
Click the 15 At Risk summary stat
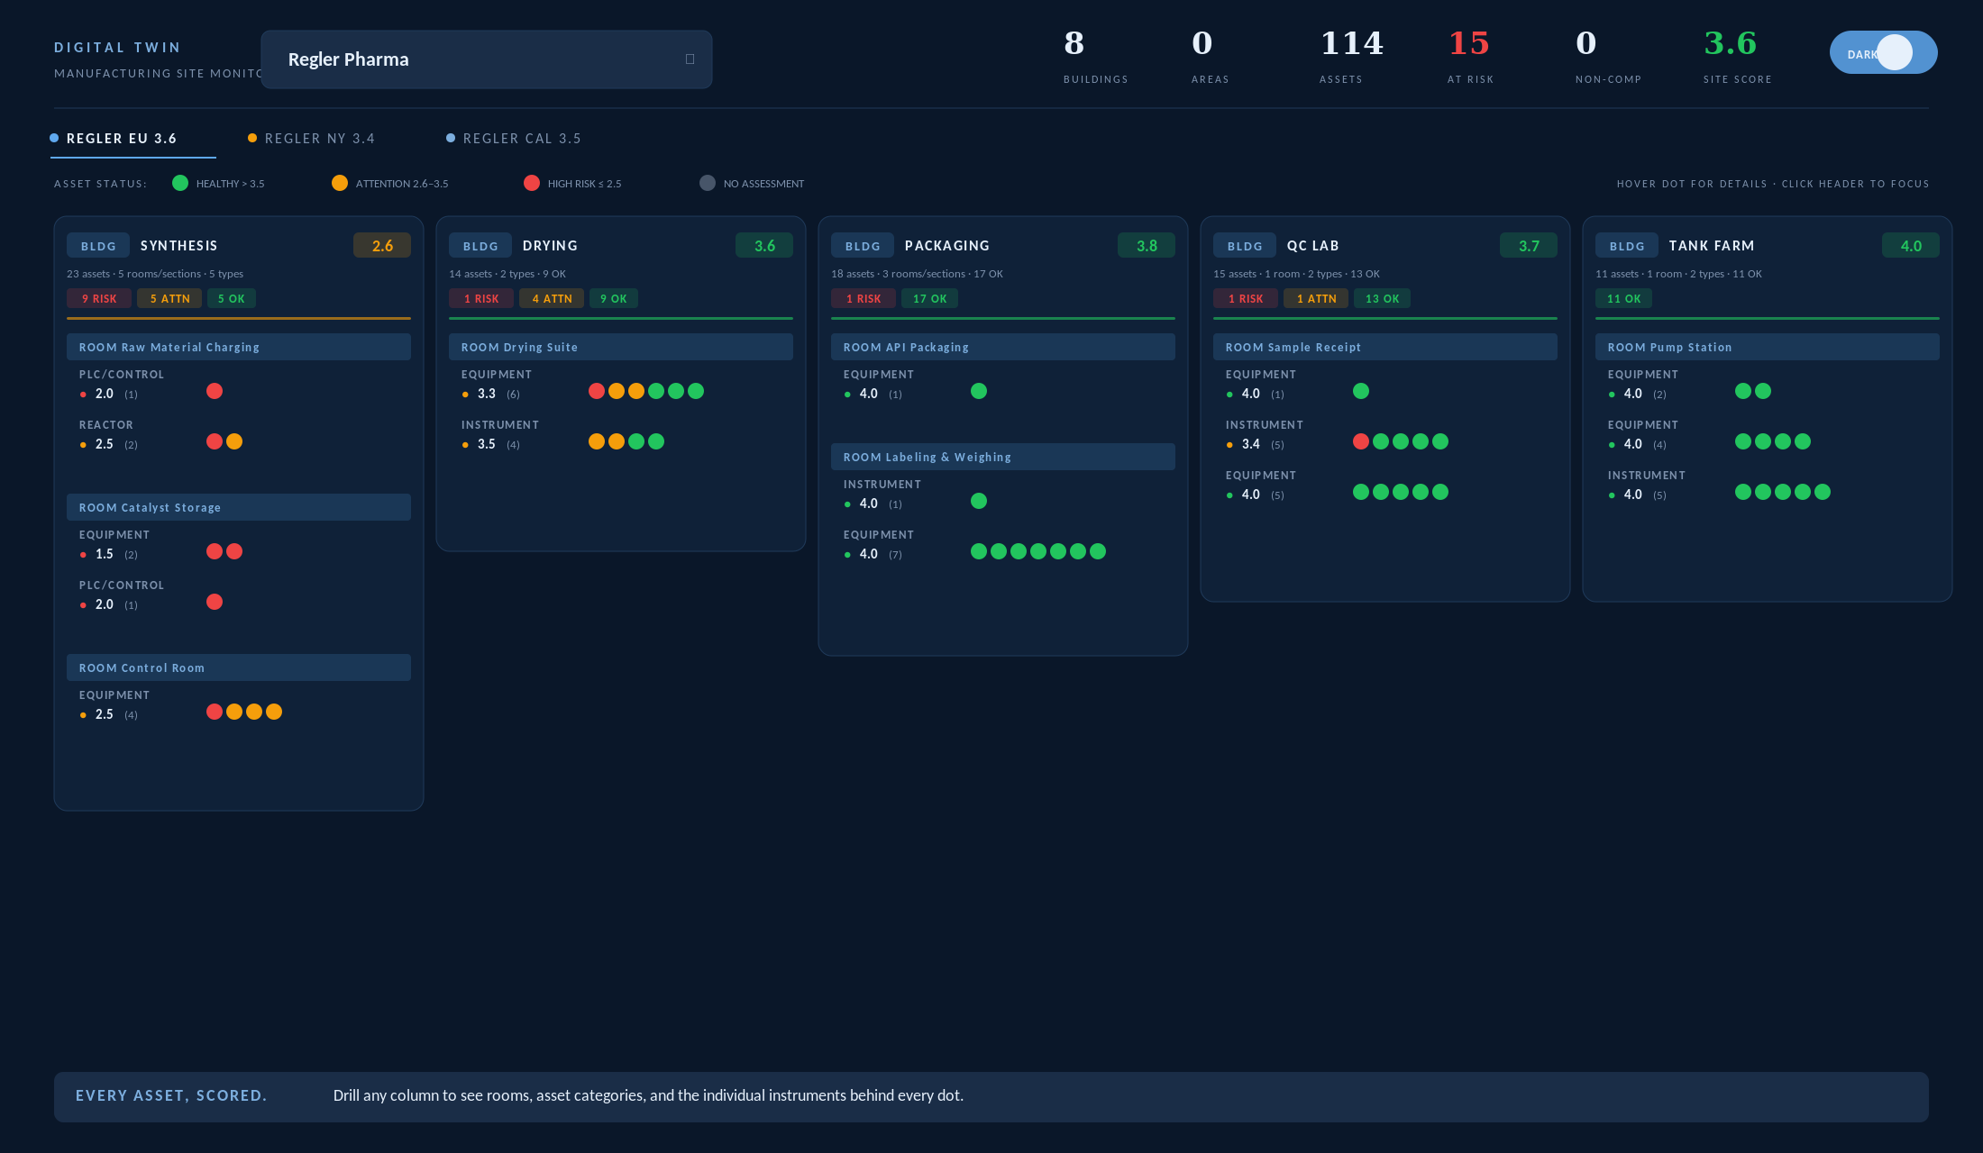click(1470, 56)
